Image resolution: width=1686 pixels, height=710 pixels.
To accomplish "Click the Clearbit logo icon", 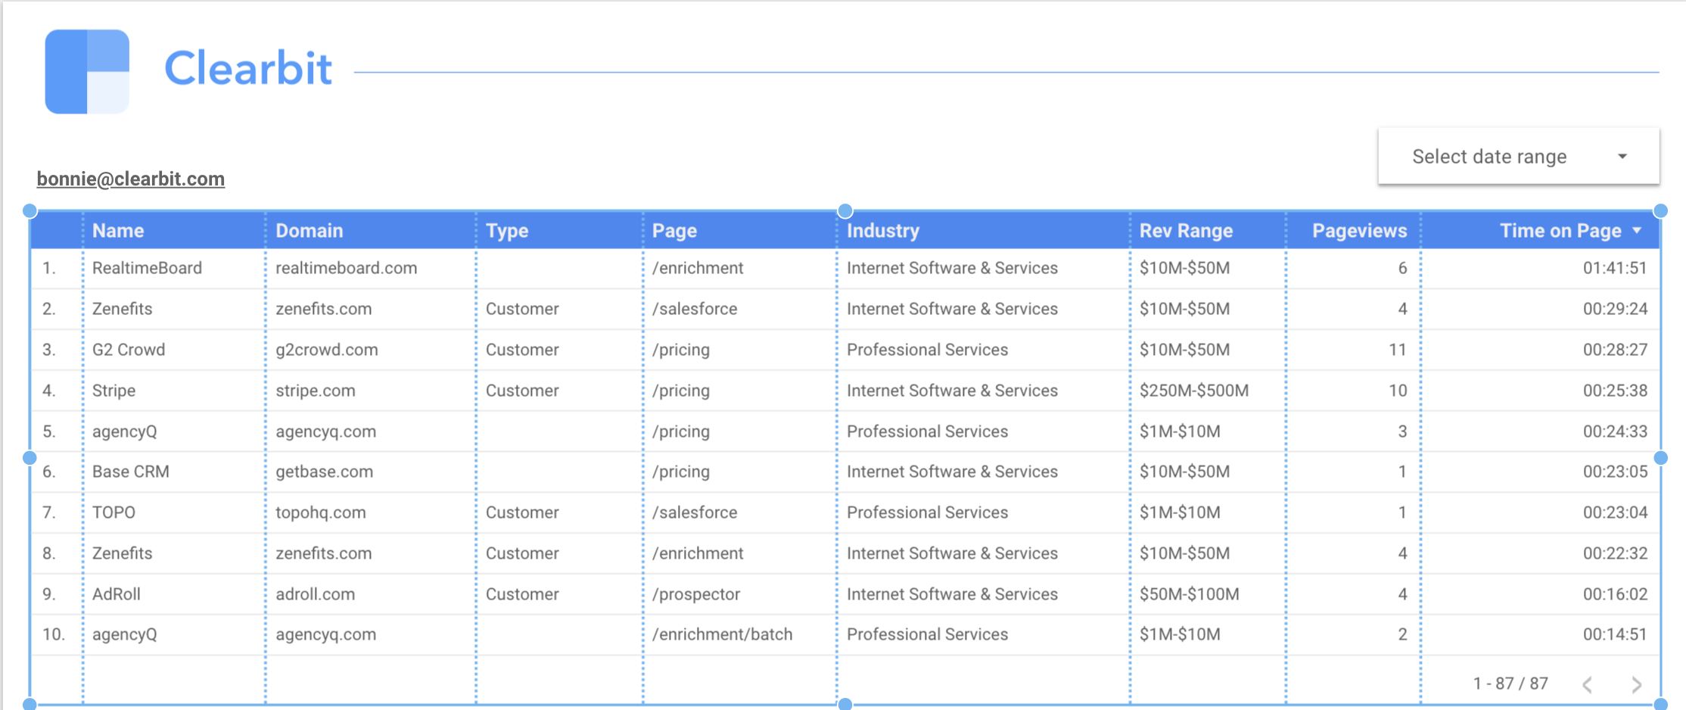I will point(87,72).
